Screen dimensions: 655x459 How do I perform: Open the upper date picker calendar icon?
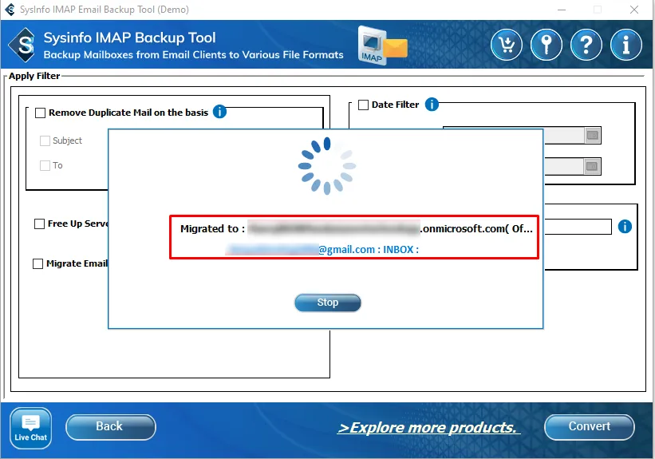[x=592, y=135]
